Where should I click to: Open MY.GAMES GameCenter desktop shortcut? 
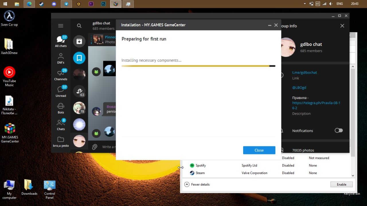pyautogui.click(x=10, y=133)
